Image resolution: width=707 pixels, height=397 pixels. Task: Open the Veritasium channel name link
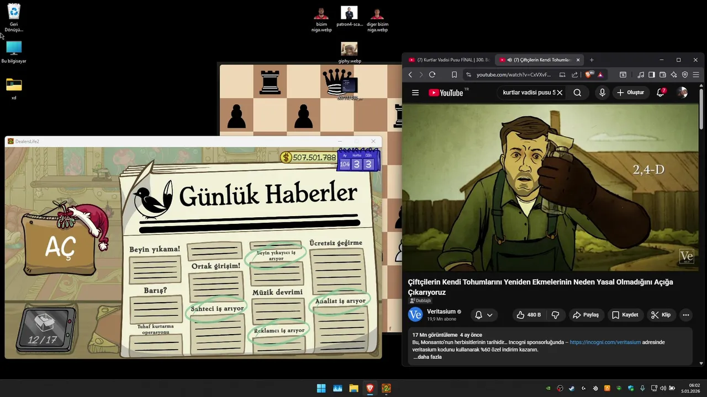441,312
